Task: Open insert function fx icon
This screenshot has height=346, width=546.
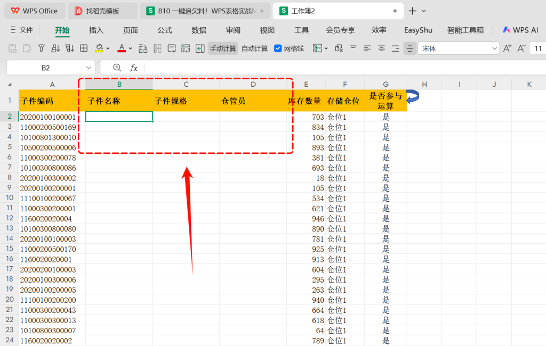Action: pyautogui.click(x=134, y=68)
